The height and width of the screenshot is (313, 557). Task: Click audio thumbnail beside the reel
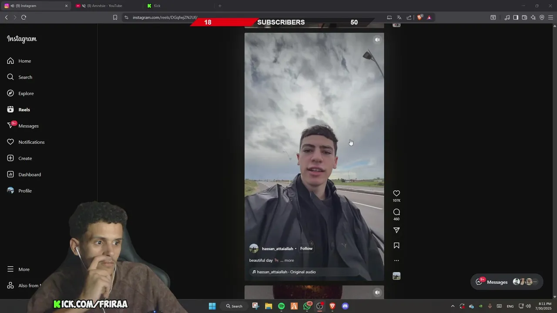396,276
